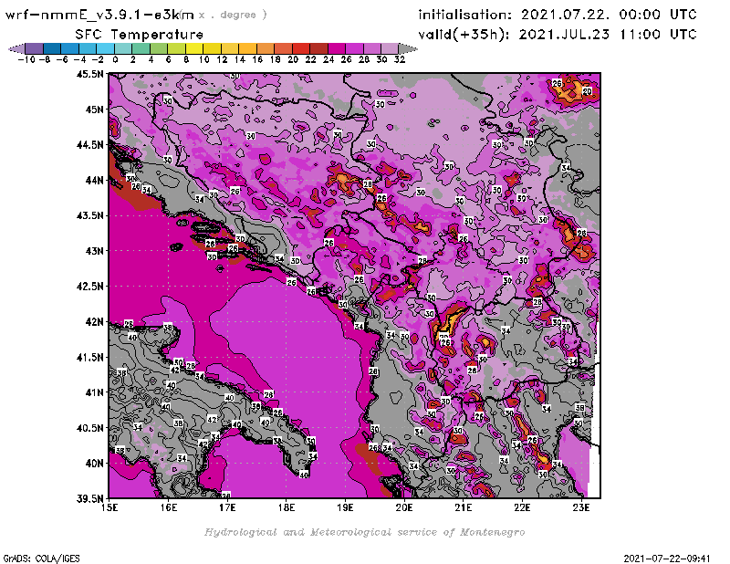Screen dimensions: 730x564
Task: Click the 44N latitude label
Action: (94, 180)
